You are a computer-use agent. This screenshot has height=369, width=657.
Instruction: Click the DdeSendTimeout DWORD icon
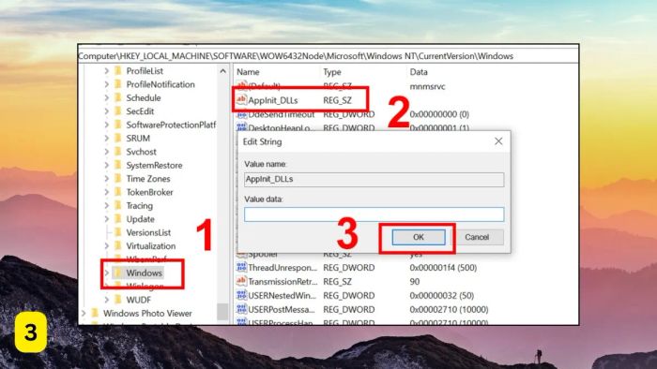241,114
